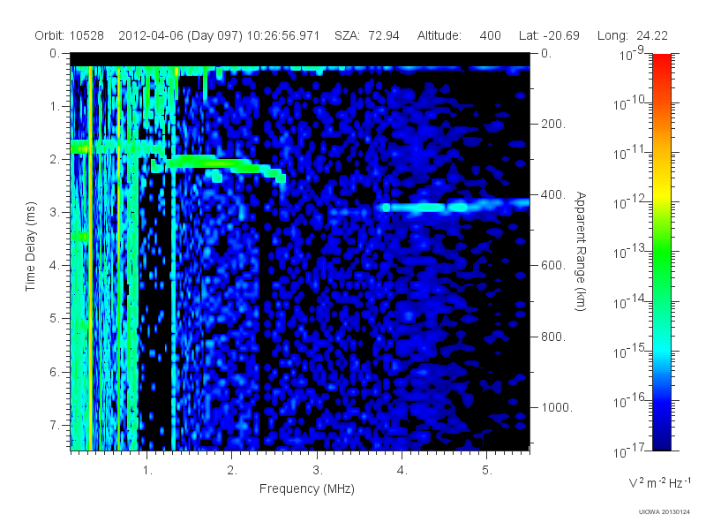The height and width of the screenshot is (530, 706).
Task: Click the yellow vertical line near 0.3 MHz
Action: [91, 258]
